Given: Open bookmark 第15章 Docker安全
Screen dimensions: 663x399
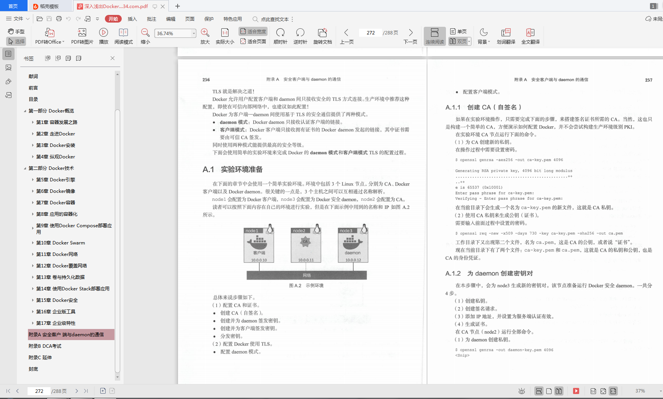Looking at the screenshot, I should coord(57,300).
